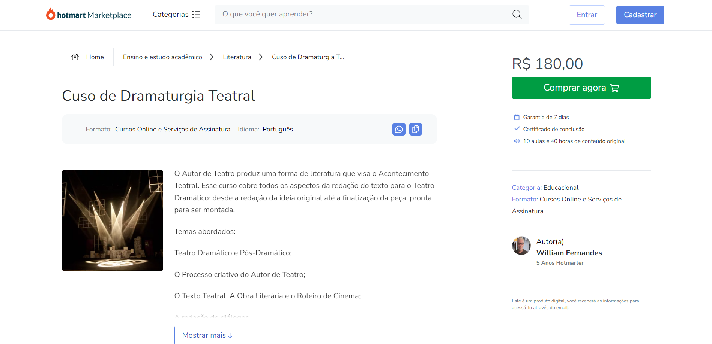The width and height of the screenshot is (712, 344).
Task: Click the Hotmart flame logo icon
Action: pyautogui.click(x=51, y=14)
